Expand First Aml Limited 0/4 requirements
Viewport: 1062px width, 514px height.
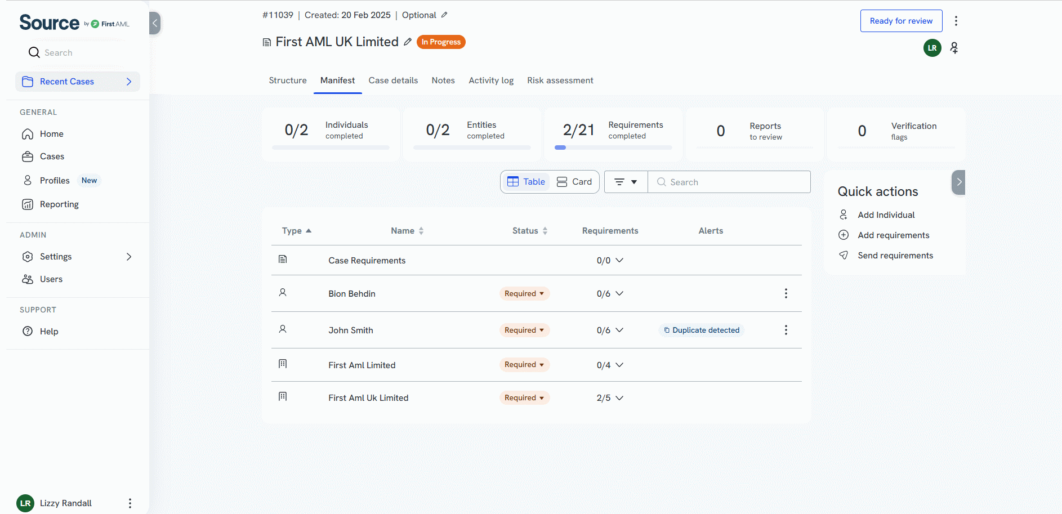[x=619, y=365]
